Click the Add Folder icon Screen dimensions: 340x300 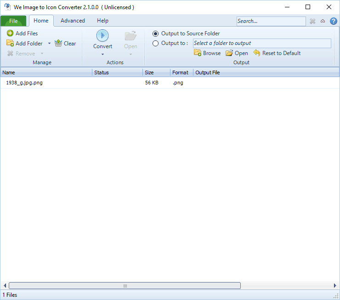(10, 43)
